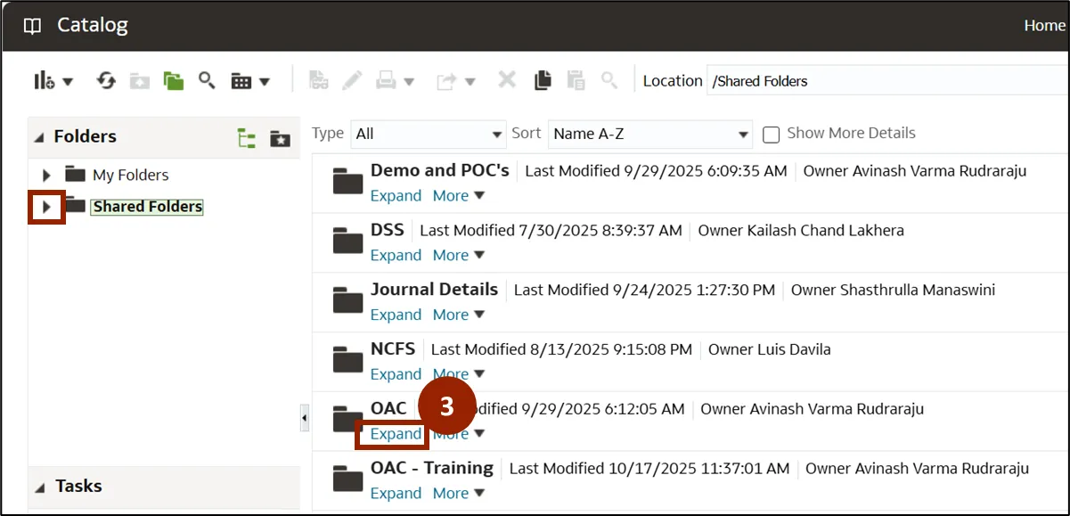Viewport: 1070px width, 516px height.
Task: Collapse the Folders pane header triangle
Action: coord(39,137)
